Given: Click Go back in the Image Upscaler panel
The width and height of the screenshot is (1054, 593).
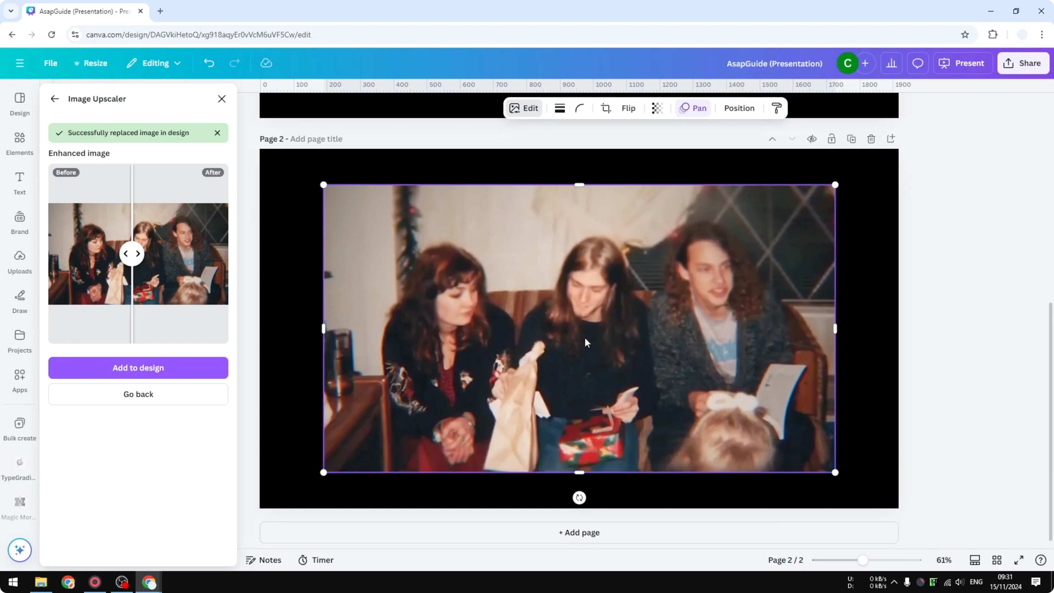Looking at the screenshot, I should (138, 394).
